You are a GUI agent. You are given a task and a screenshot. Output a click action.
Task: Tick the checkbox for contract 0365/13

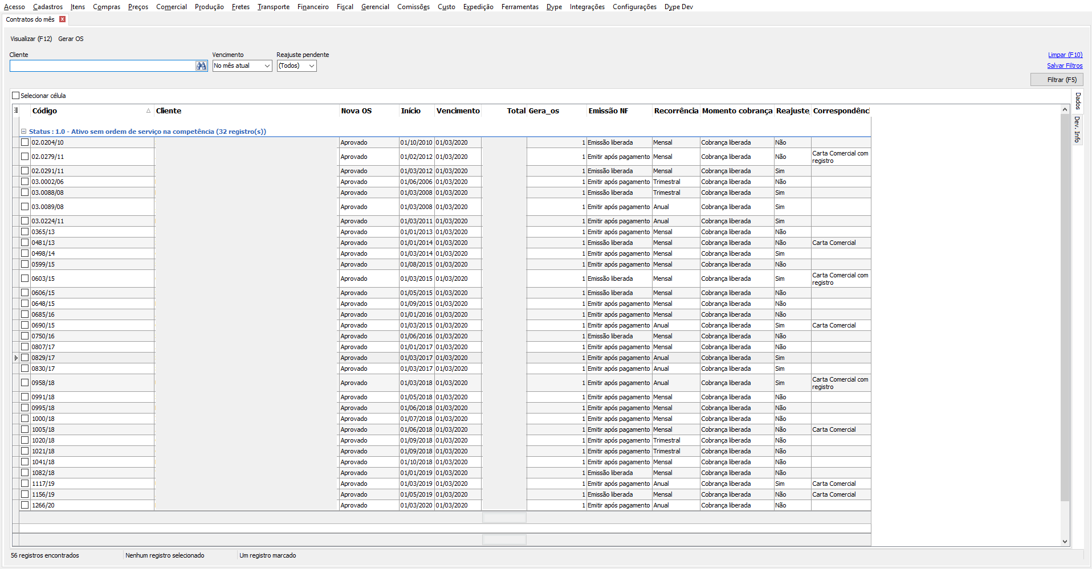click(25, 232)
